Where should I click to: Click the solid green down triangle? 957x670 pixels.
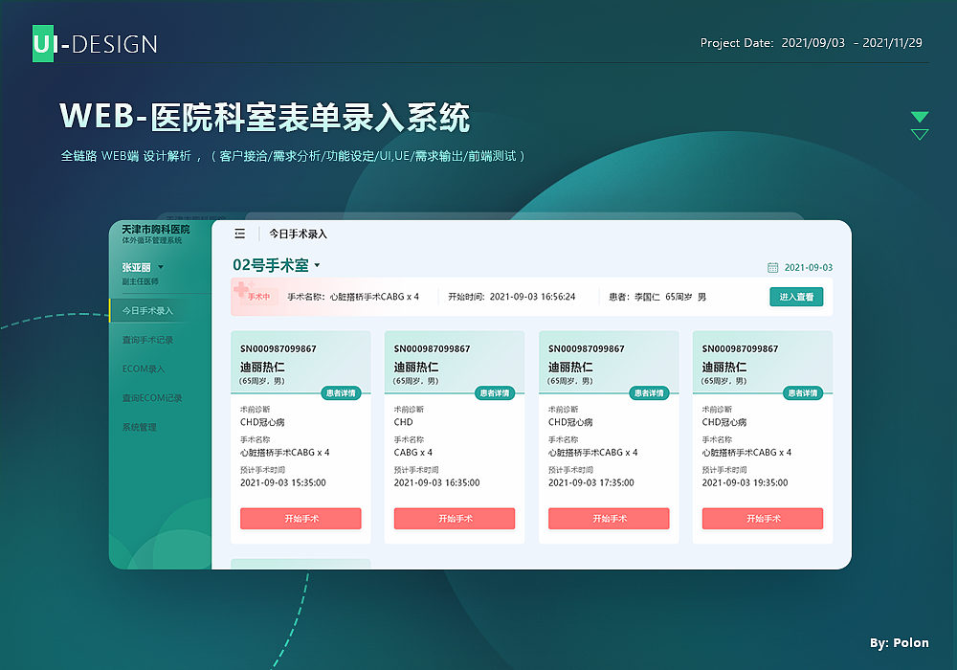919,117
